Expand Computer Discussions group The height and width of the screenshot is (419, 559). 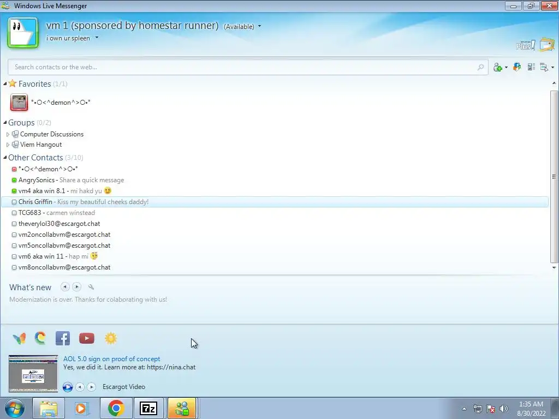click(8, 134)
